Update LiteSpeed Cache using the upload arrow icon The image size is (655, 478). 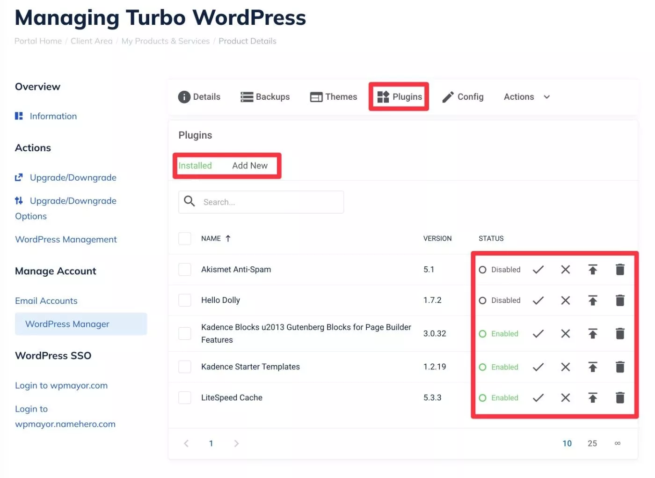pos(593,398)
